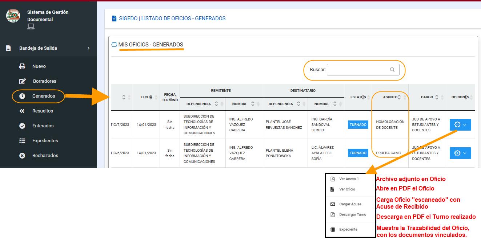
Task: Click TURNADO status badge for PRUEBA GAM3 row
Action: pyautogui.click(x=358, y=153)
